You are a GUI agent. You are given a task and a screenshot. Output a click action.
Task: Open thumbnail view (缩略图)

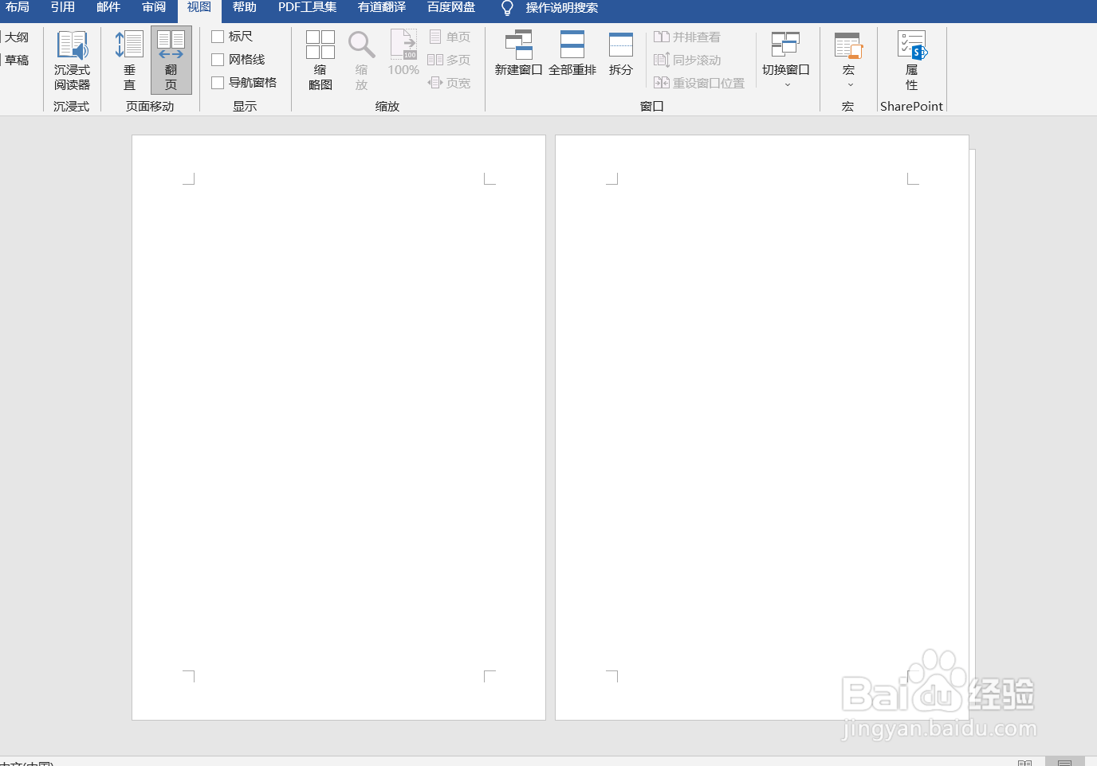point(320,61)
